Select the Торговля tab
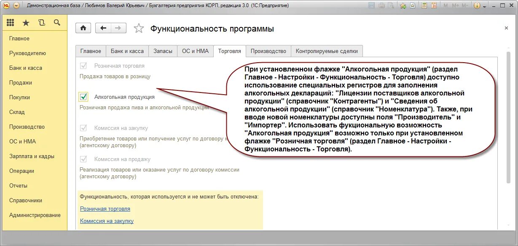 pyautogui.click(x=230, y=51)
